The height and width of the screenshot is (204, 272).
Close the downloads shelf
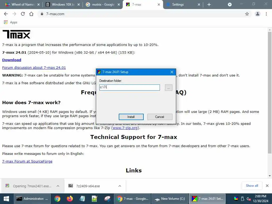tap(267, 186)
